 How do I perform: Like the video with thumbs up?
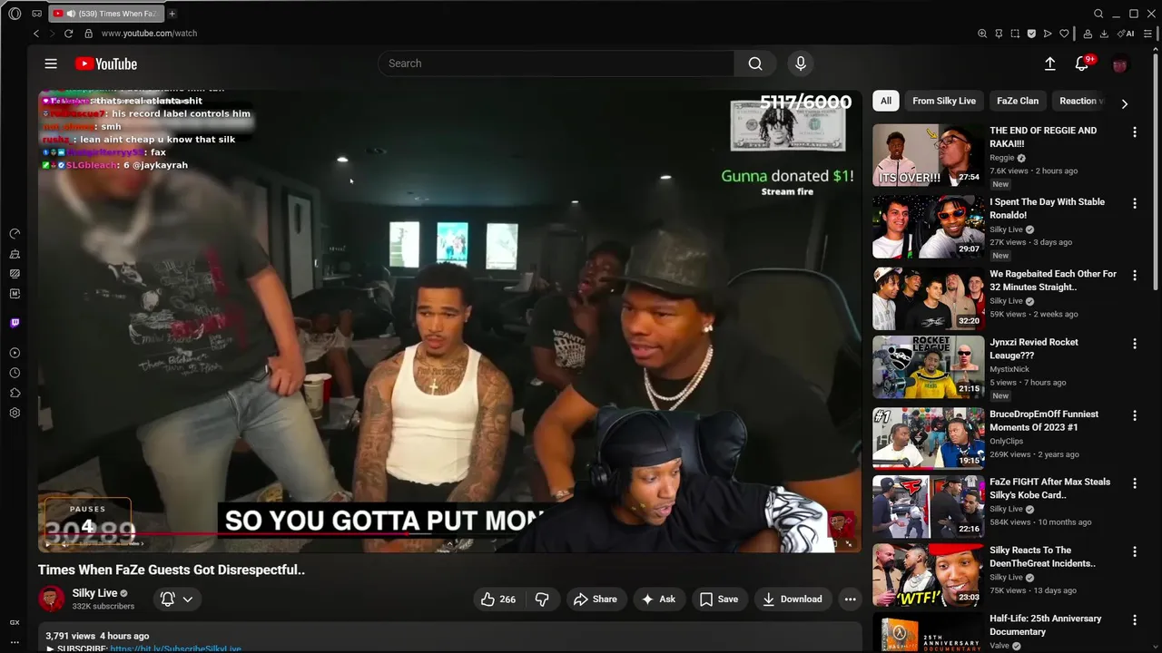pyautogui.click(x=498, y=599)
